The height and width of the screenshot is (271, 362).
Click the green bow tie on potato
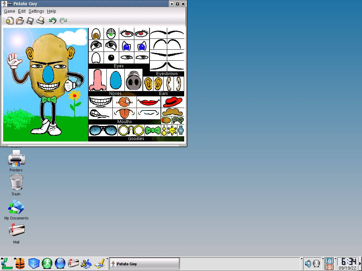click(x=49, y=100)
